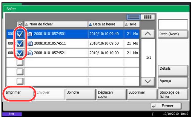Click document icon for file 200810101057​4521

coord(30,53)
